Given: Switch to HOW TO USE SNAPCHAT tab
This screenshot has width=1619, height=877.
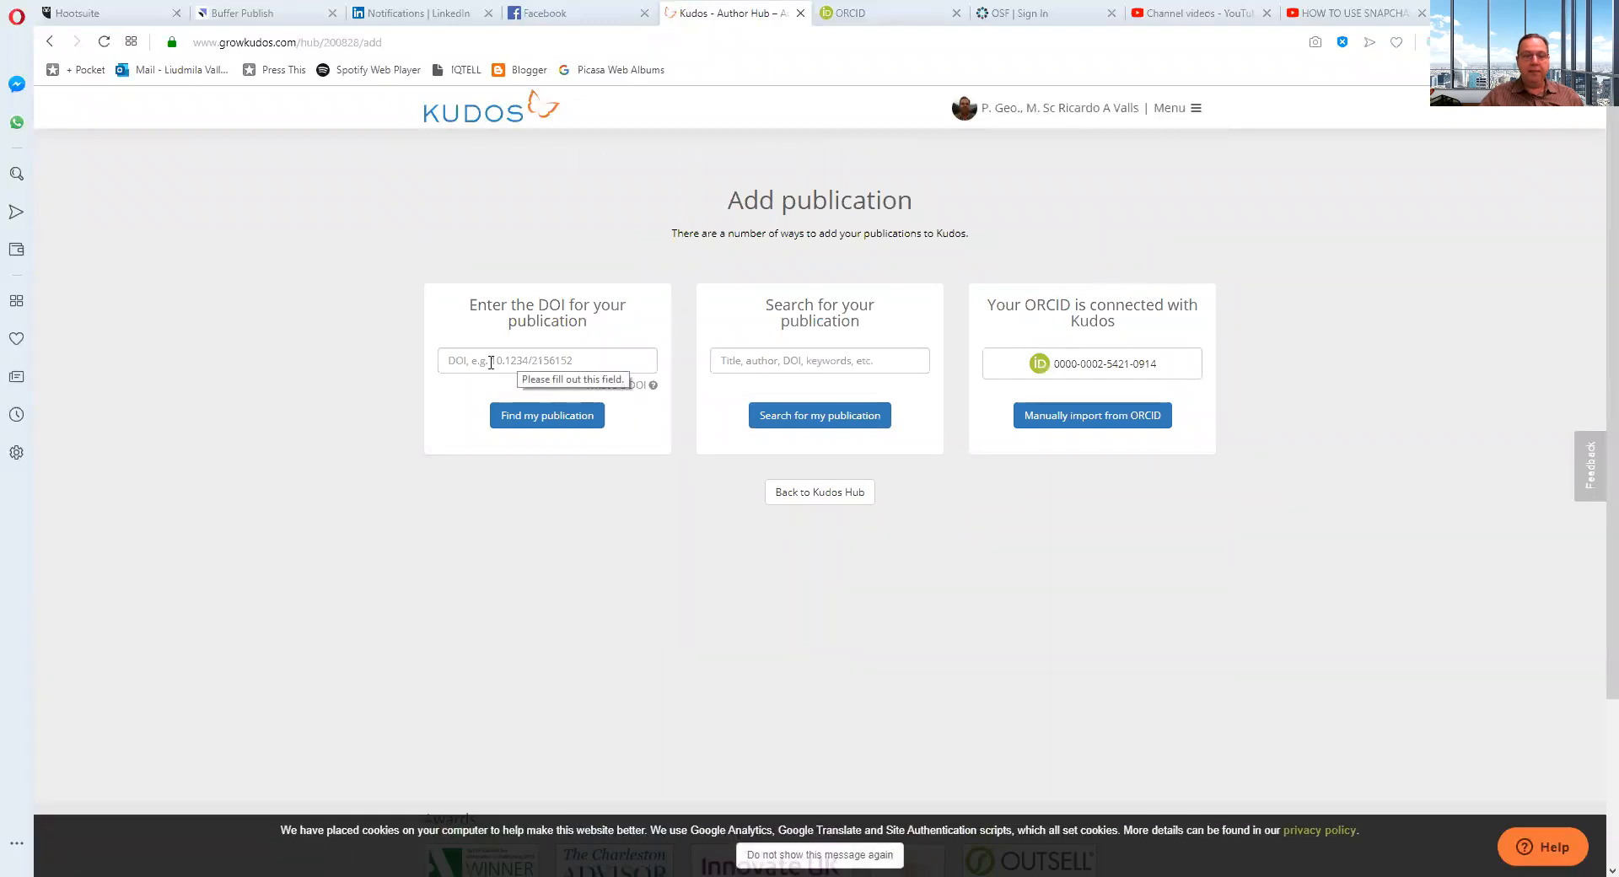Looking at the screenshot, I should (x=1354, y=13).
